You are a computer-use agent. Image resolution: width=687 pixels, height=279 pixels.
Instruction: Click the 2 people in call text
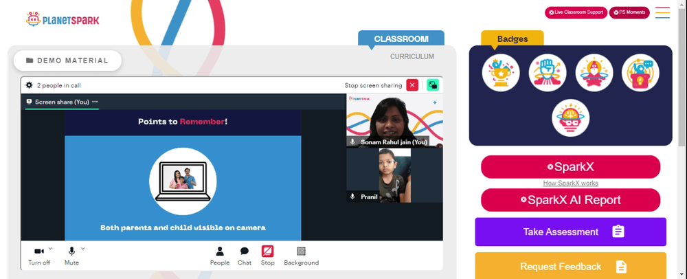[x=58, y=85]
